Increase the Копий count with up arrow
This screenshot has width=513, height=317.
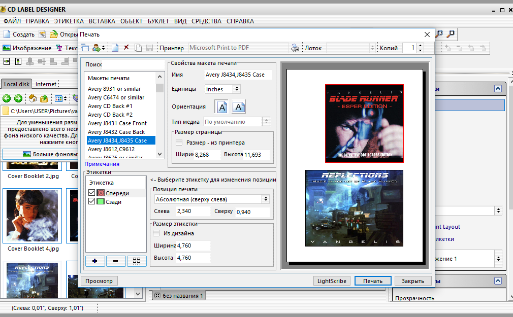click(421, 46)
